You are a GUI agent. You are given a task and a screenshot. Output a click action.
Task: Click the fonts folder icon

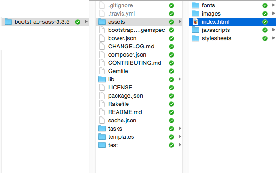coord(196,5)
